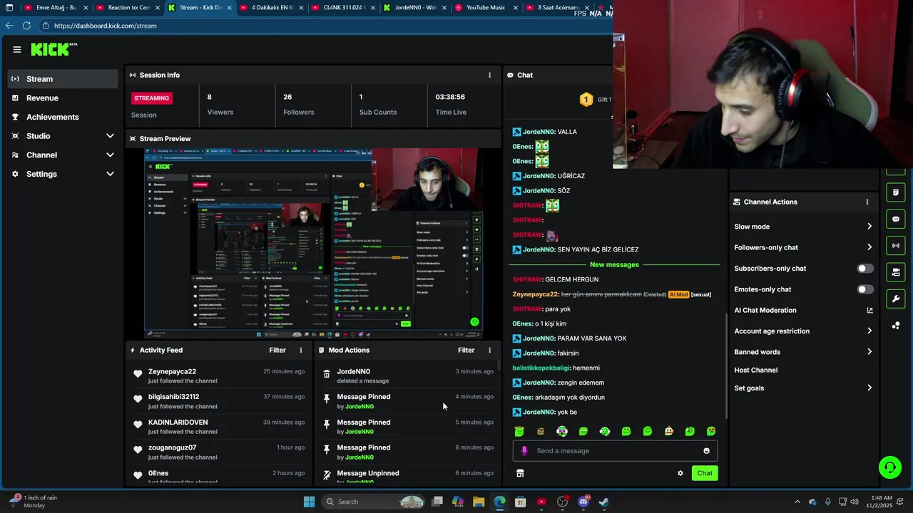Open chat settings gear icon

[x=680, y=473]
